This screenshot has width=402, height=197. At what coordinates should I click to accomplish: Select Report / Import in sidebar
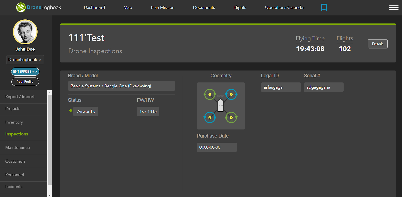point(24,97)
